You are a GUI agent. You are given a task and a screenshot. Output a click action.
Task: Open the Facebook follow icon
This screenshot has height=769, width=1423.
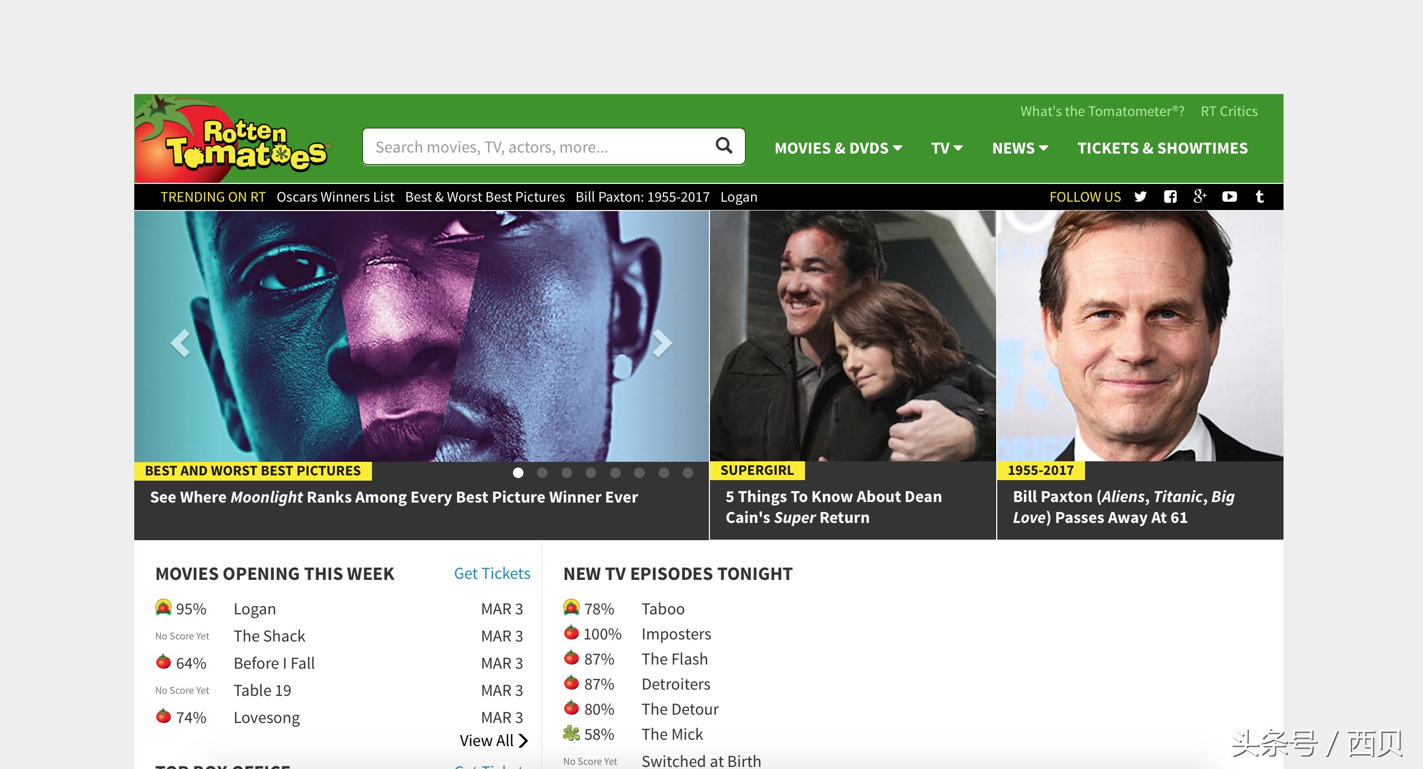click(1170, 196)
